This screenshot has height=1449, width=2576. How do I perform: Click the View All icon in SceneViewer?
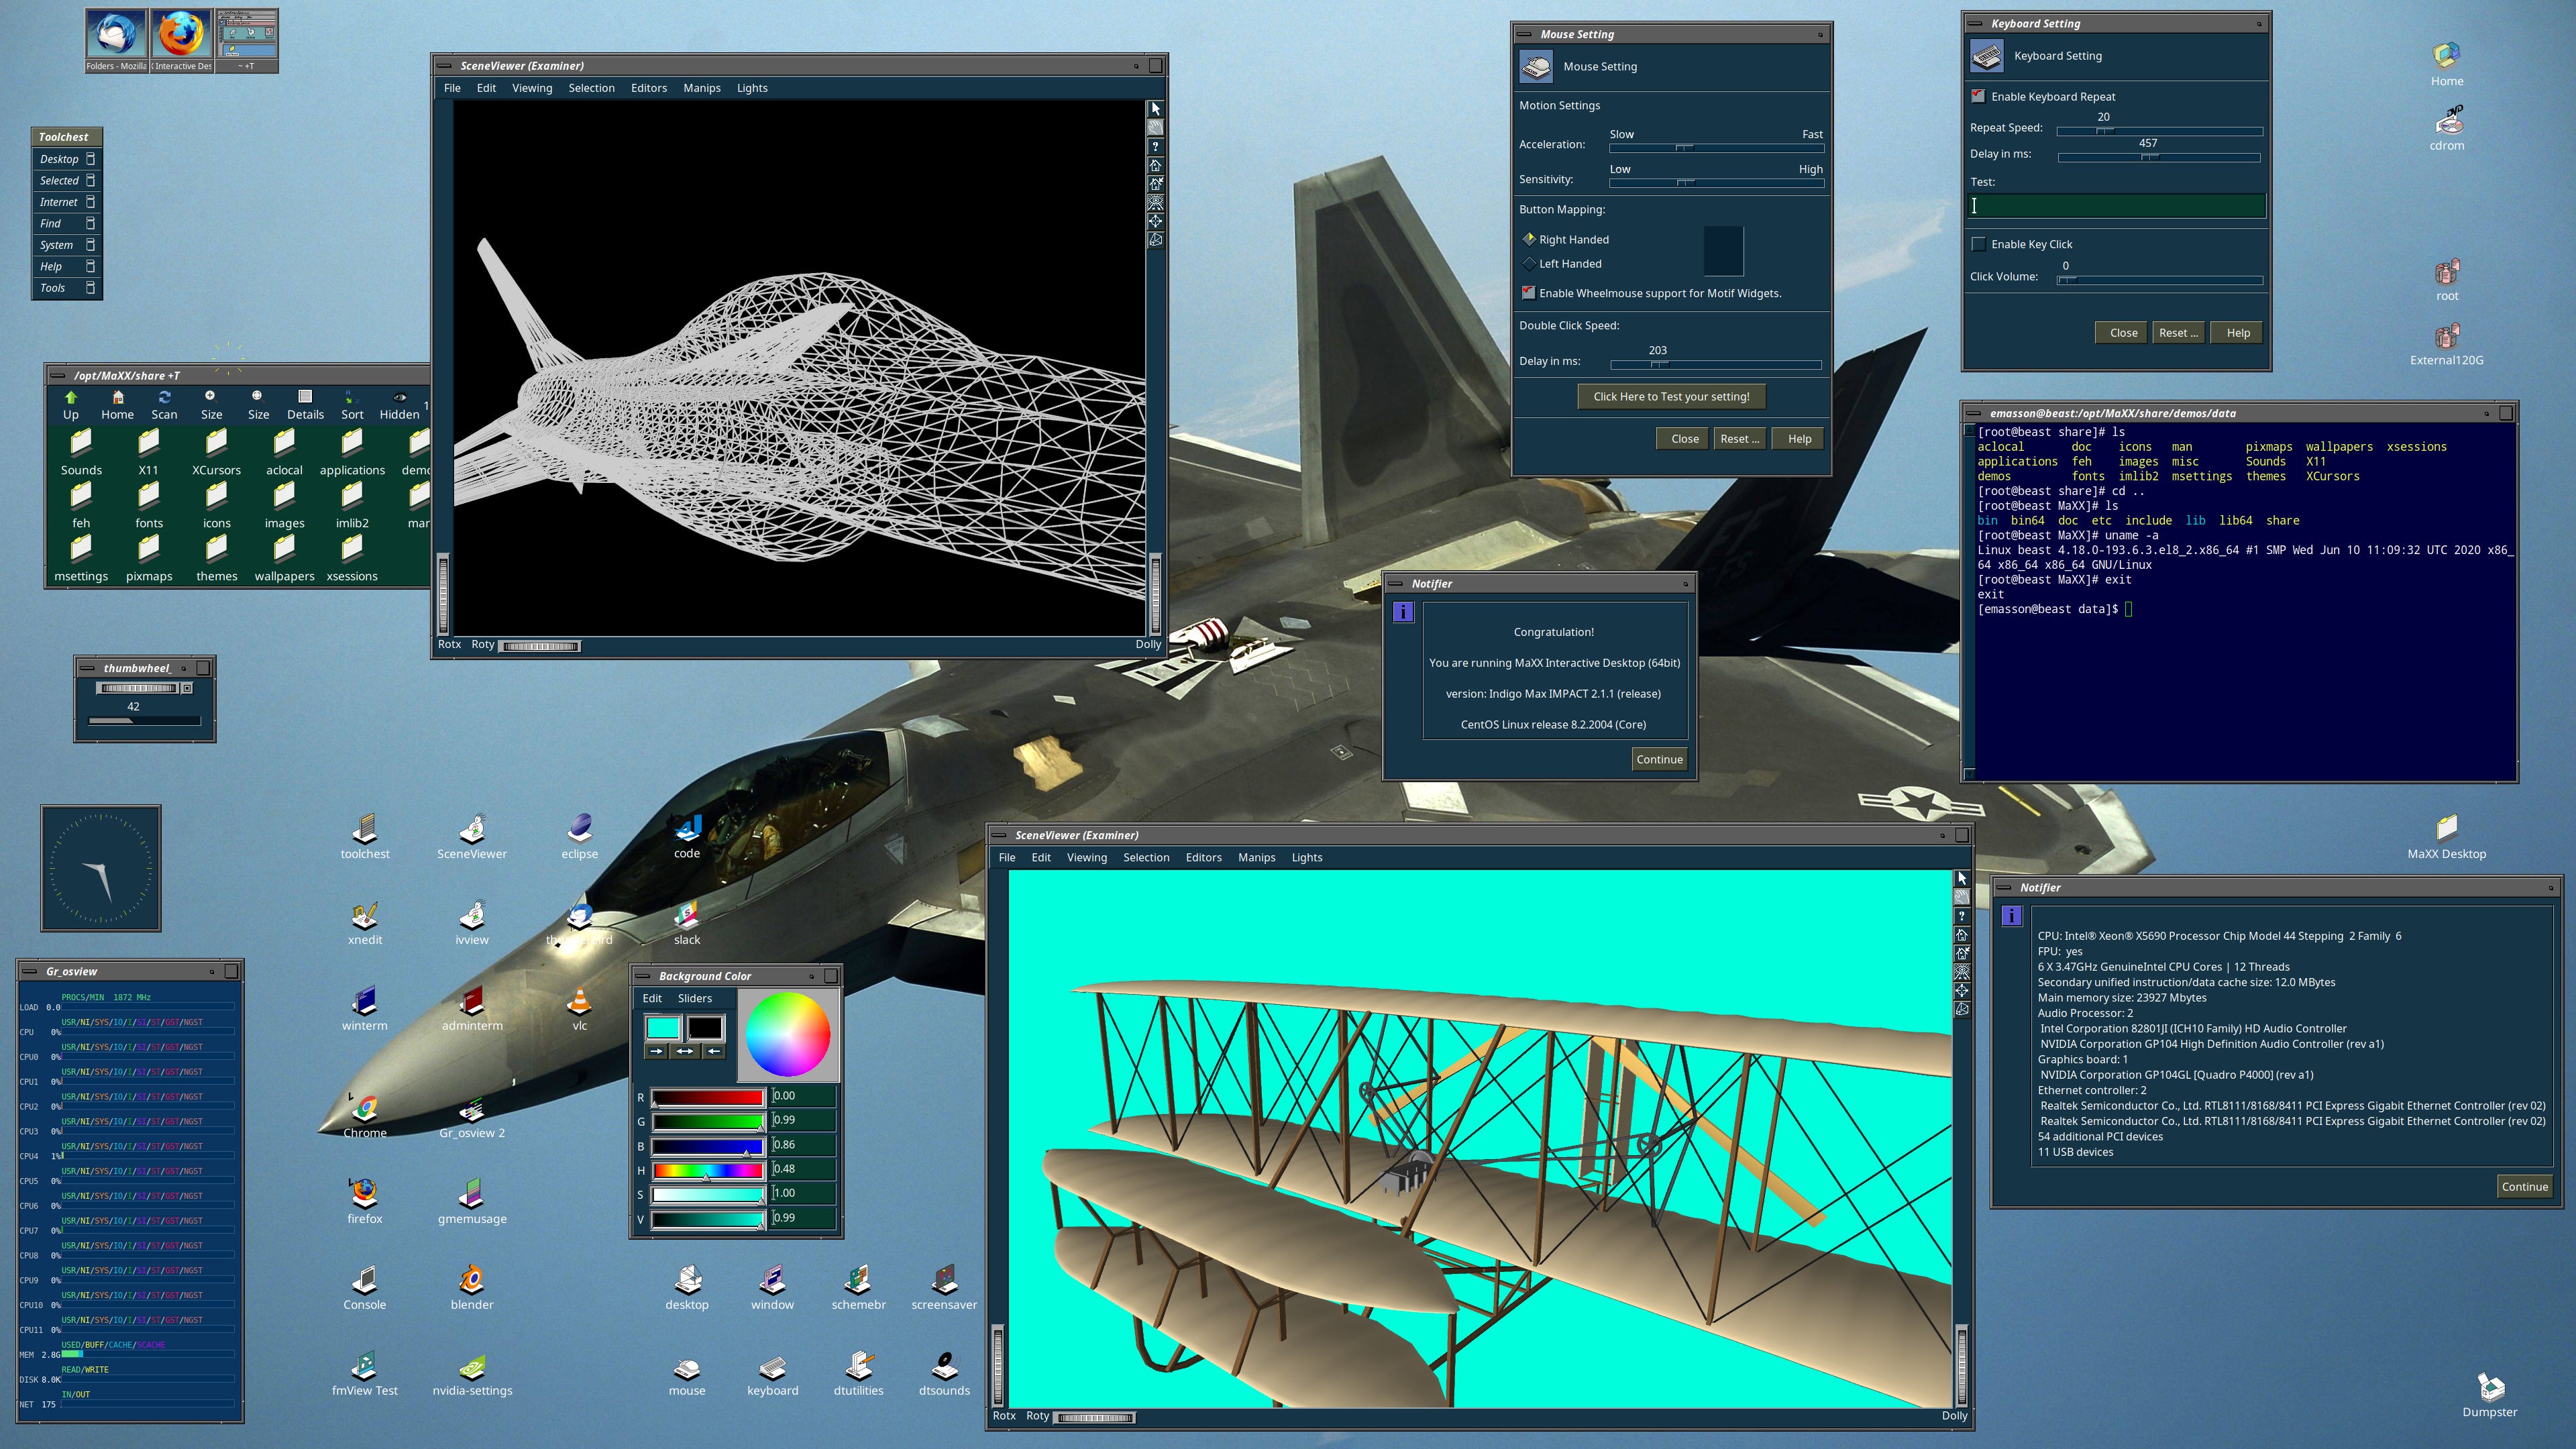pyautogui.click(x=1156, y=203)
